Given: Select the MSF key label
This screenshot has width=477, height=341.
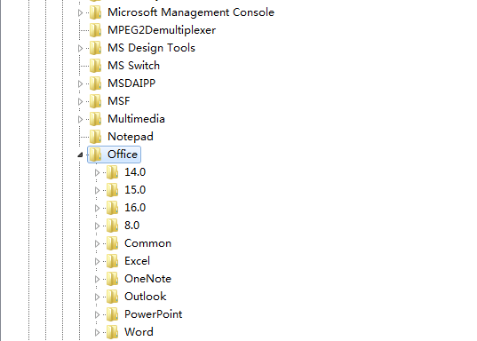Looking at the screenshot, I should tap(119, 101).
